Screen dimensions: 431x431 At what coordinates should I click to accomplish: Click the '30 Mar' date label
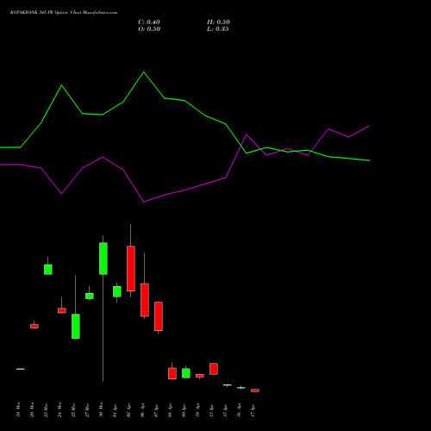point(101,409)
